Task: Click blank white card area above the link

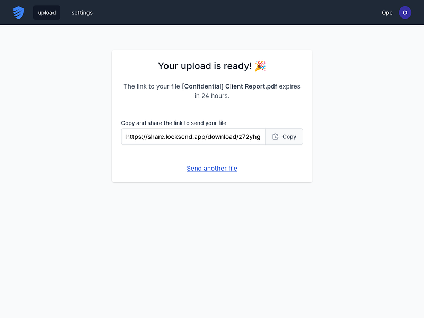Action: (212, 110)
